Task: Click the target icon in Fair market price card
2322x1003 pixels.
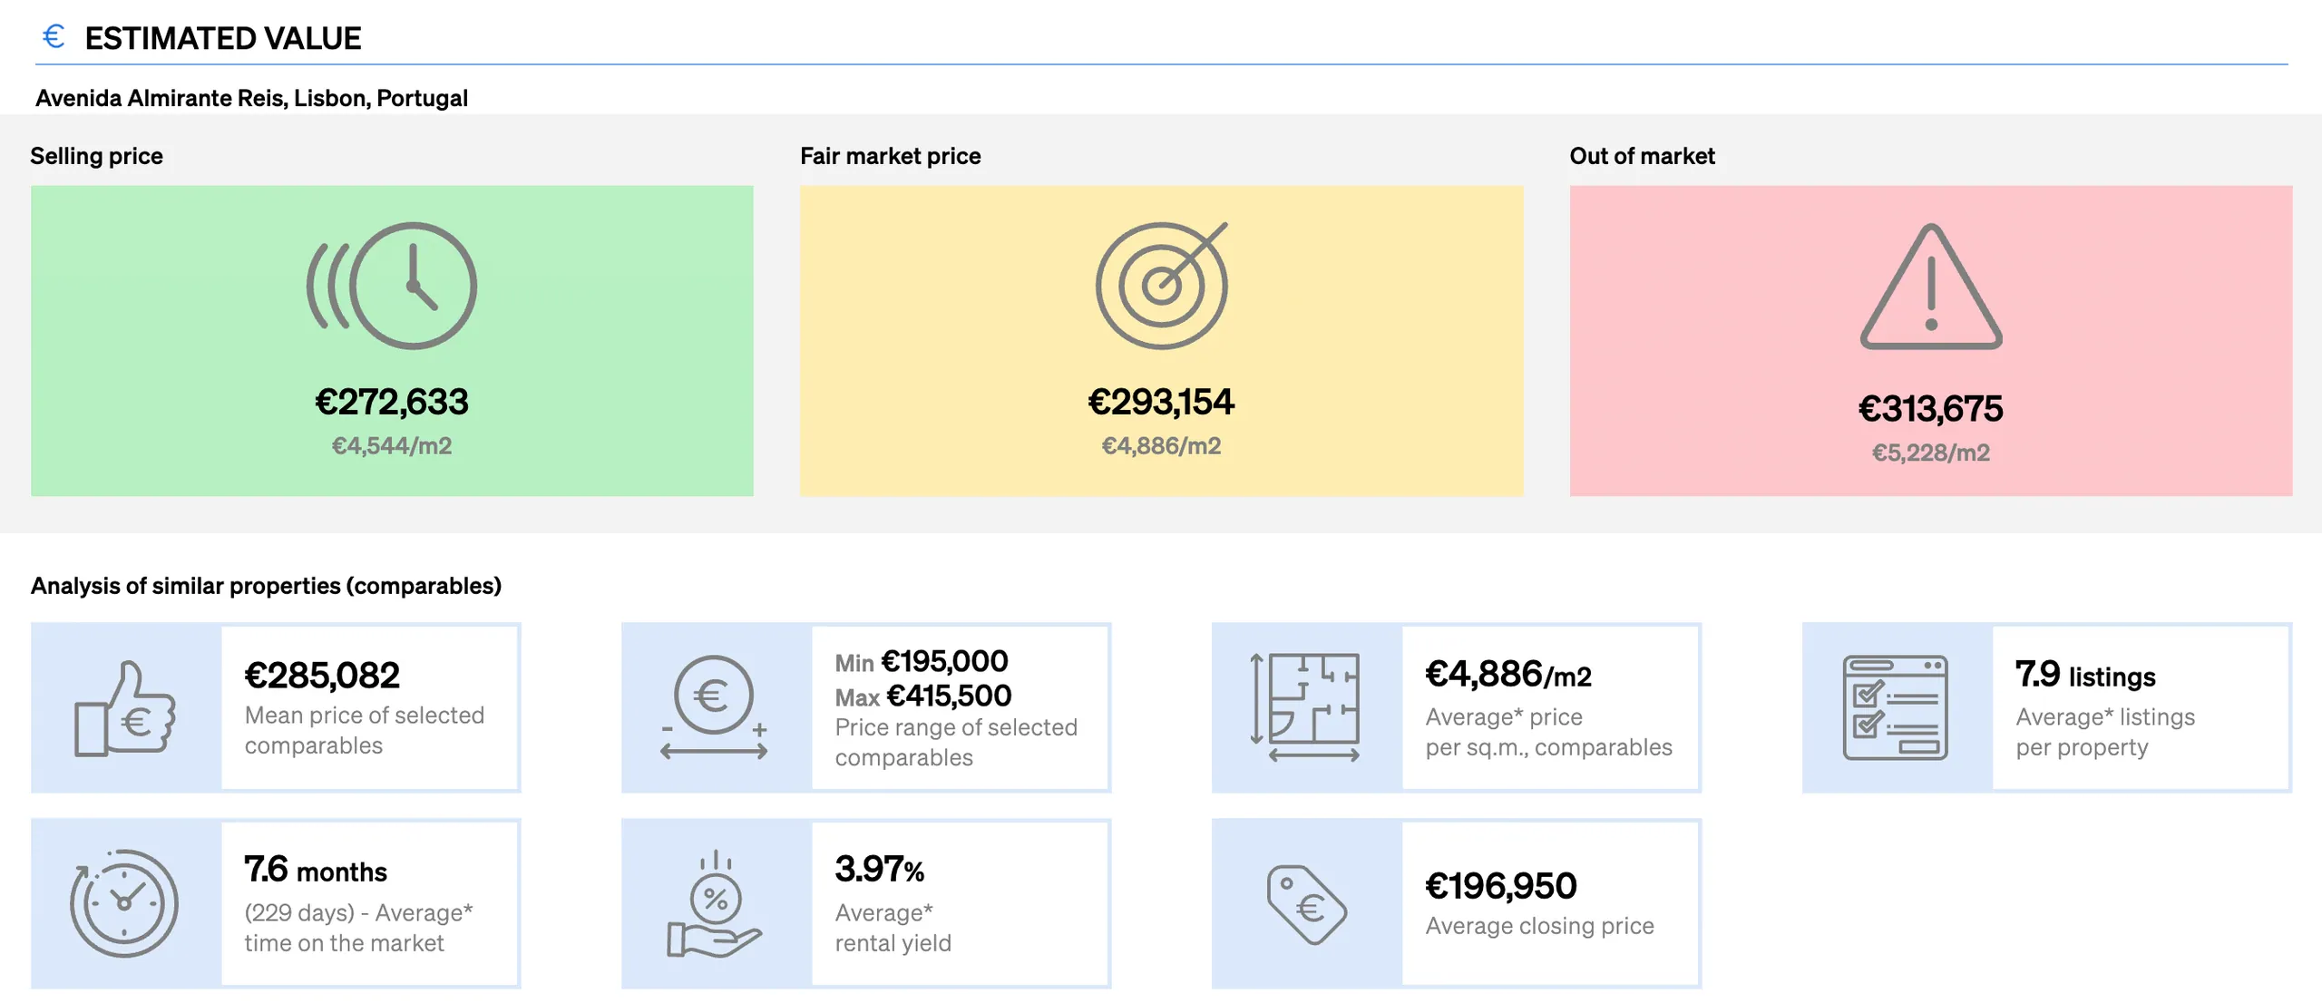Action: 1162,286
